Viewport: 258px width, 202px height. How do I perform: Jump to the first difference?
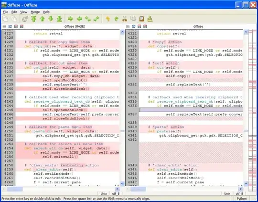tap(34, 19)
